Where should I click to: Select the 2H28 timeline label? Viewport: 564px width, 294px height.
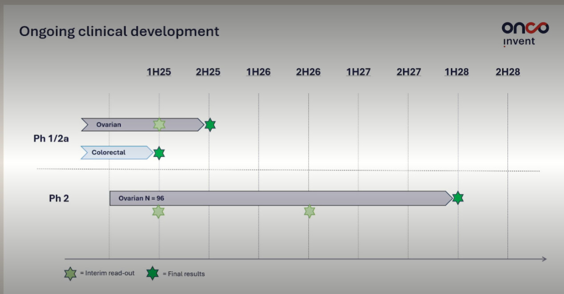point(508,72)
